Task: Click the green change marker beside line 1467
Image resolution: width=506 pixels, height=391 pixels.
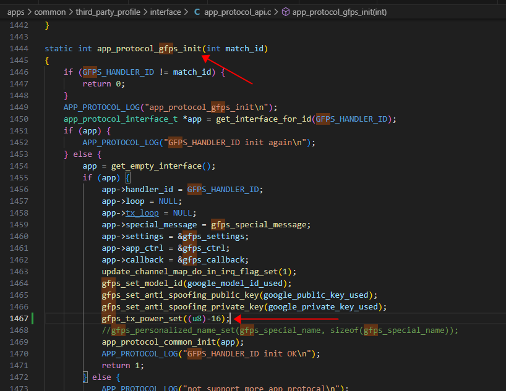Action: pyautogui.click(x=33, y=319)
